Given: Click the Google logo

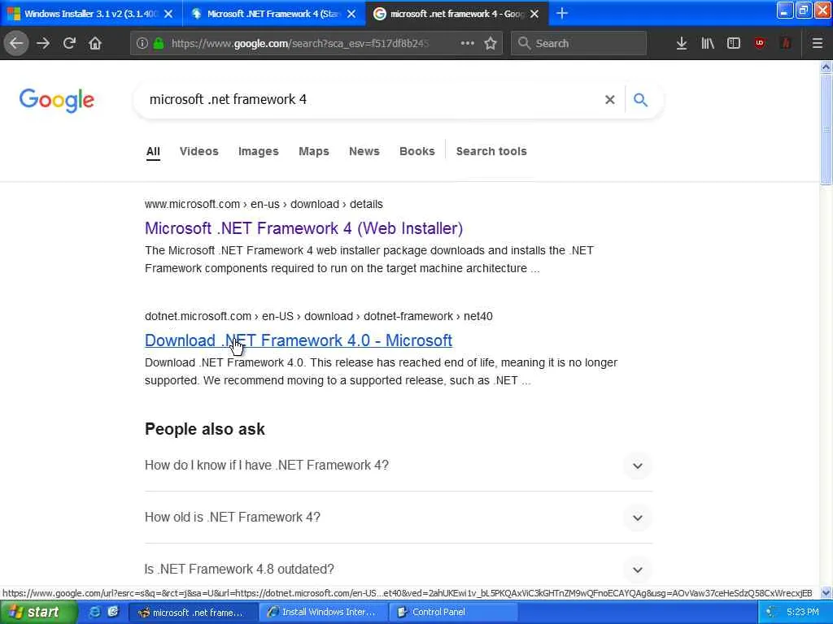Looking at the screenshot, I should 57,100.
